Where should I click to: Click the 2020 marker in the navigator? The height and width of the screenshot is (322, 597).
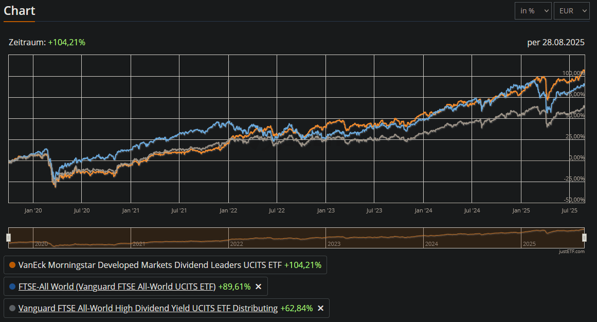41,244
